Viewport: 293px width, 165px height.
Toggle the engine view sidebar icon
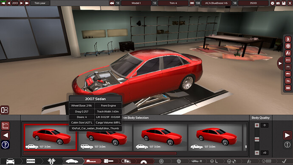point(288,88)
